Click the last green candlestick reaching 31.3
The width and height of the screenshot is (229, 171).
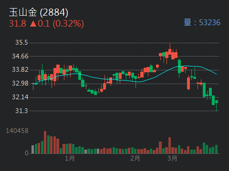click(x=217, y=105)
